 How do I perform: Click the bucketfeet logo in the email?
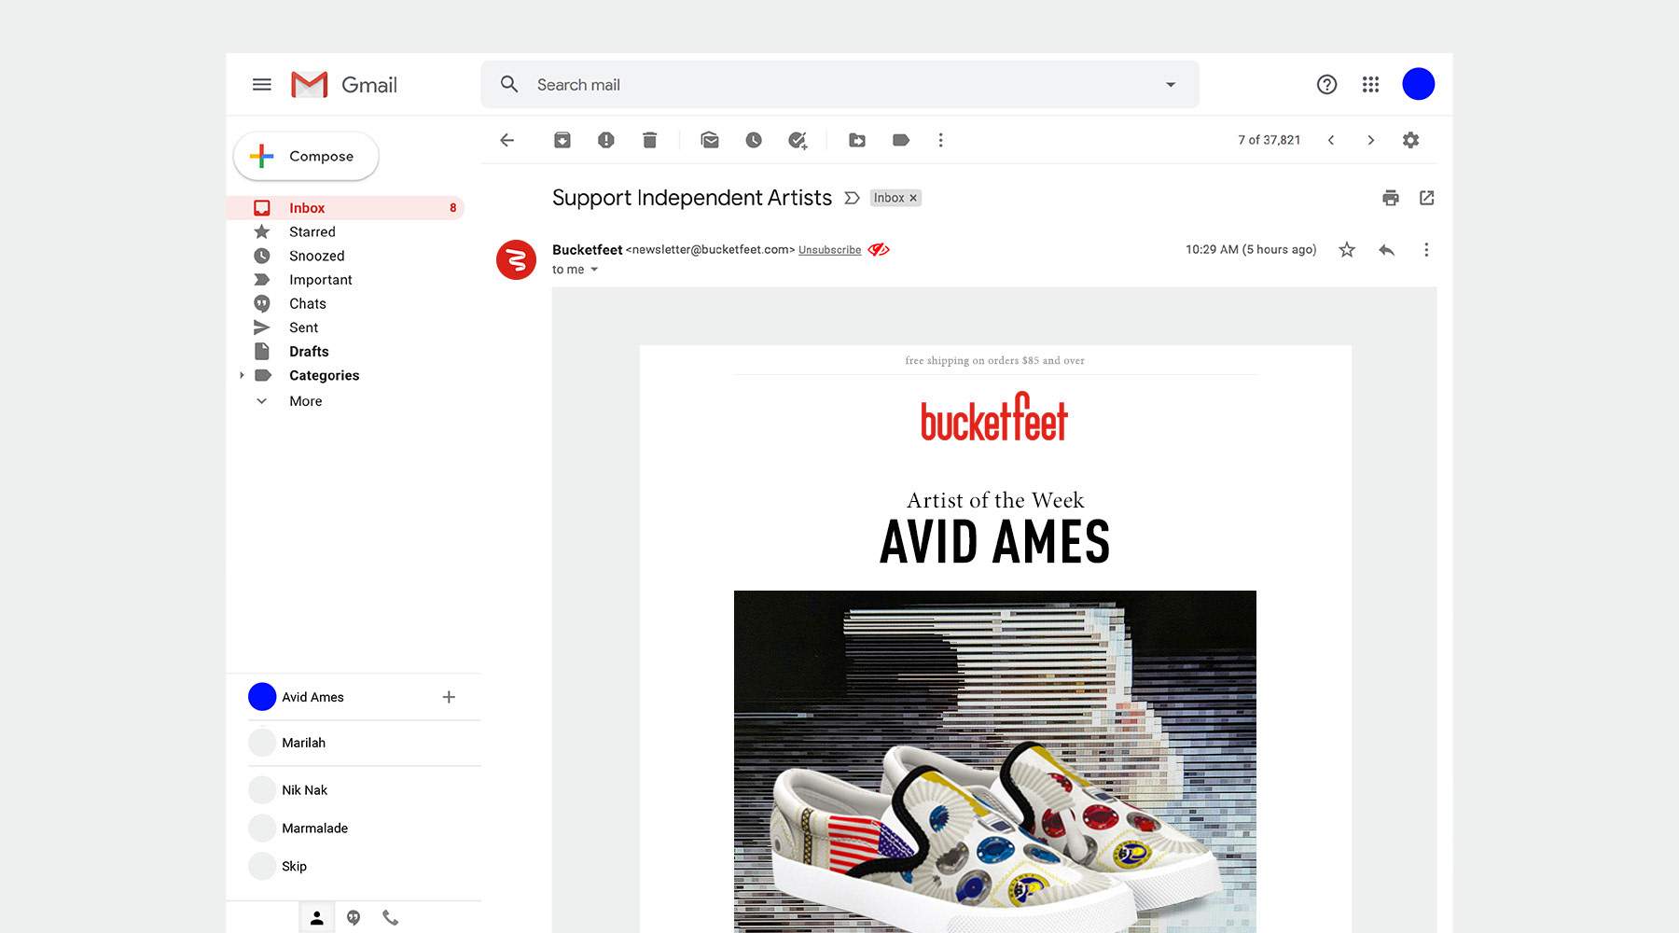tap(994, 416)
